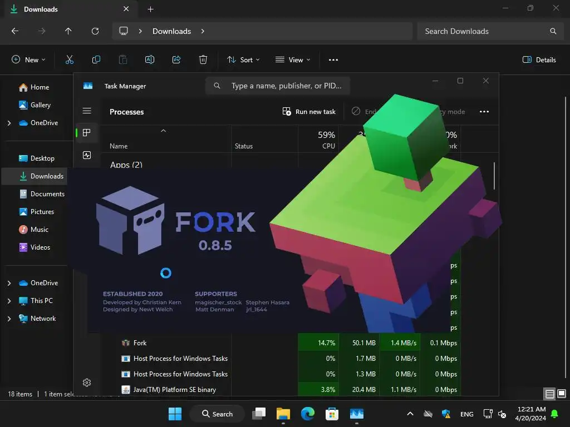570x427 pixels.
Task: Open Pictures in the navigation pane
Action: 36,212
